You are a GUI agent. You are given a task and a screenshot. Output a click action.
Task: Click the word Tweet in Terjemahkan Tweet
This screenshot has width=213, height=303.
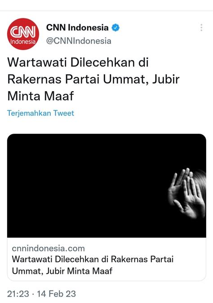click(x=64, y=113)
